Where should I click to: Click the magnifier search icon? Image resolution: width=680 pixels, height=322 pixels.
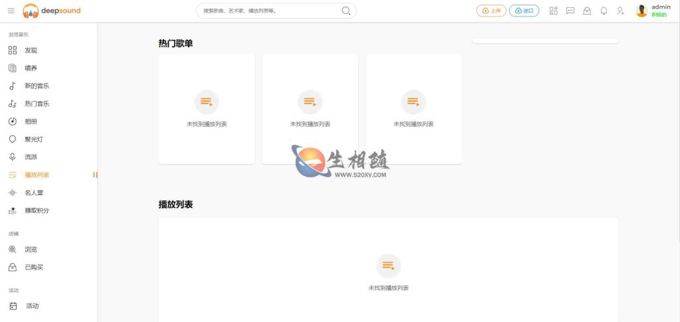345,11
